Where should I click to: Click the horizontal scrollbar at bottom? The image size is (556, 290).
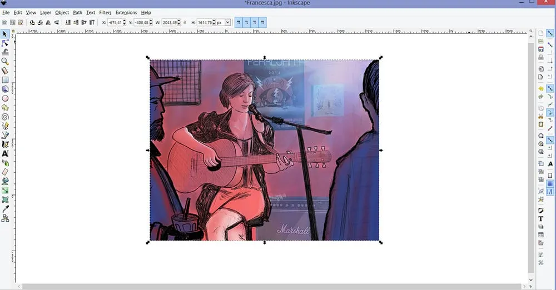pyautogui.click(x=272, y=286)
